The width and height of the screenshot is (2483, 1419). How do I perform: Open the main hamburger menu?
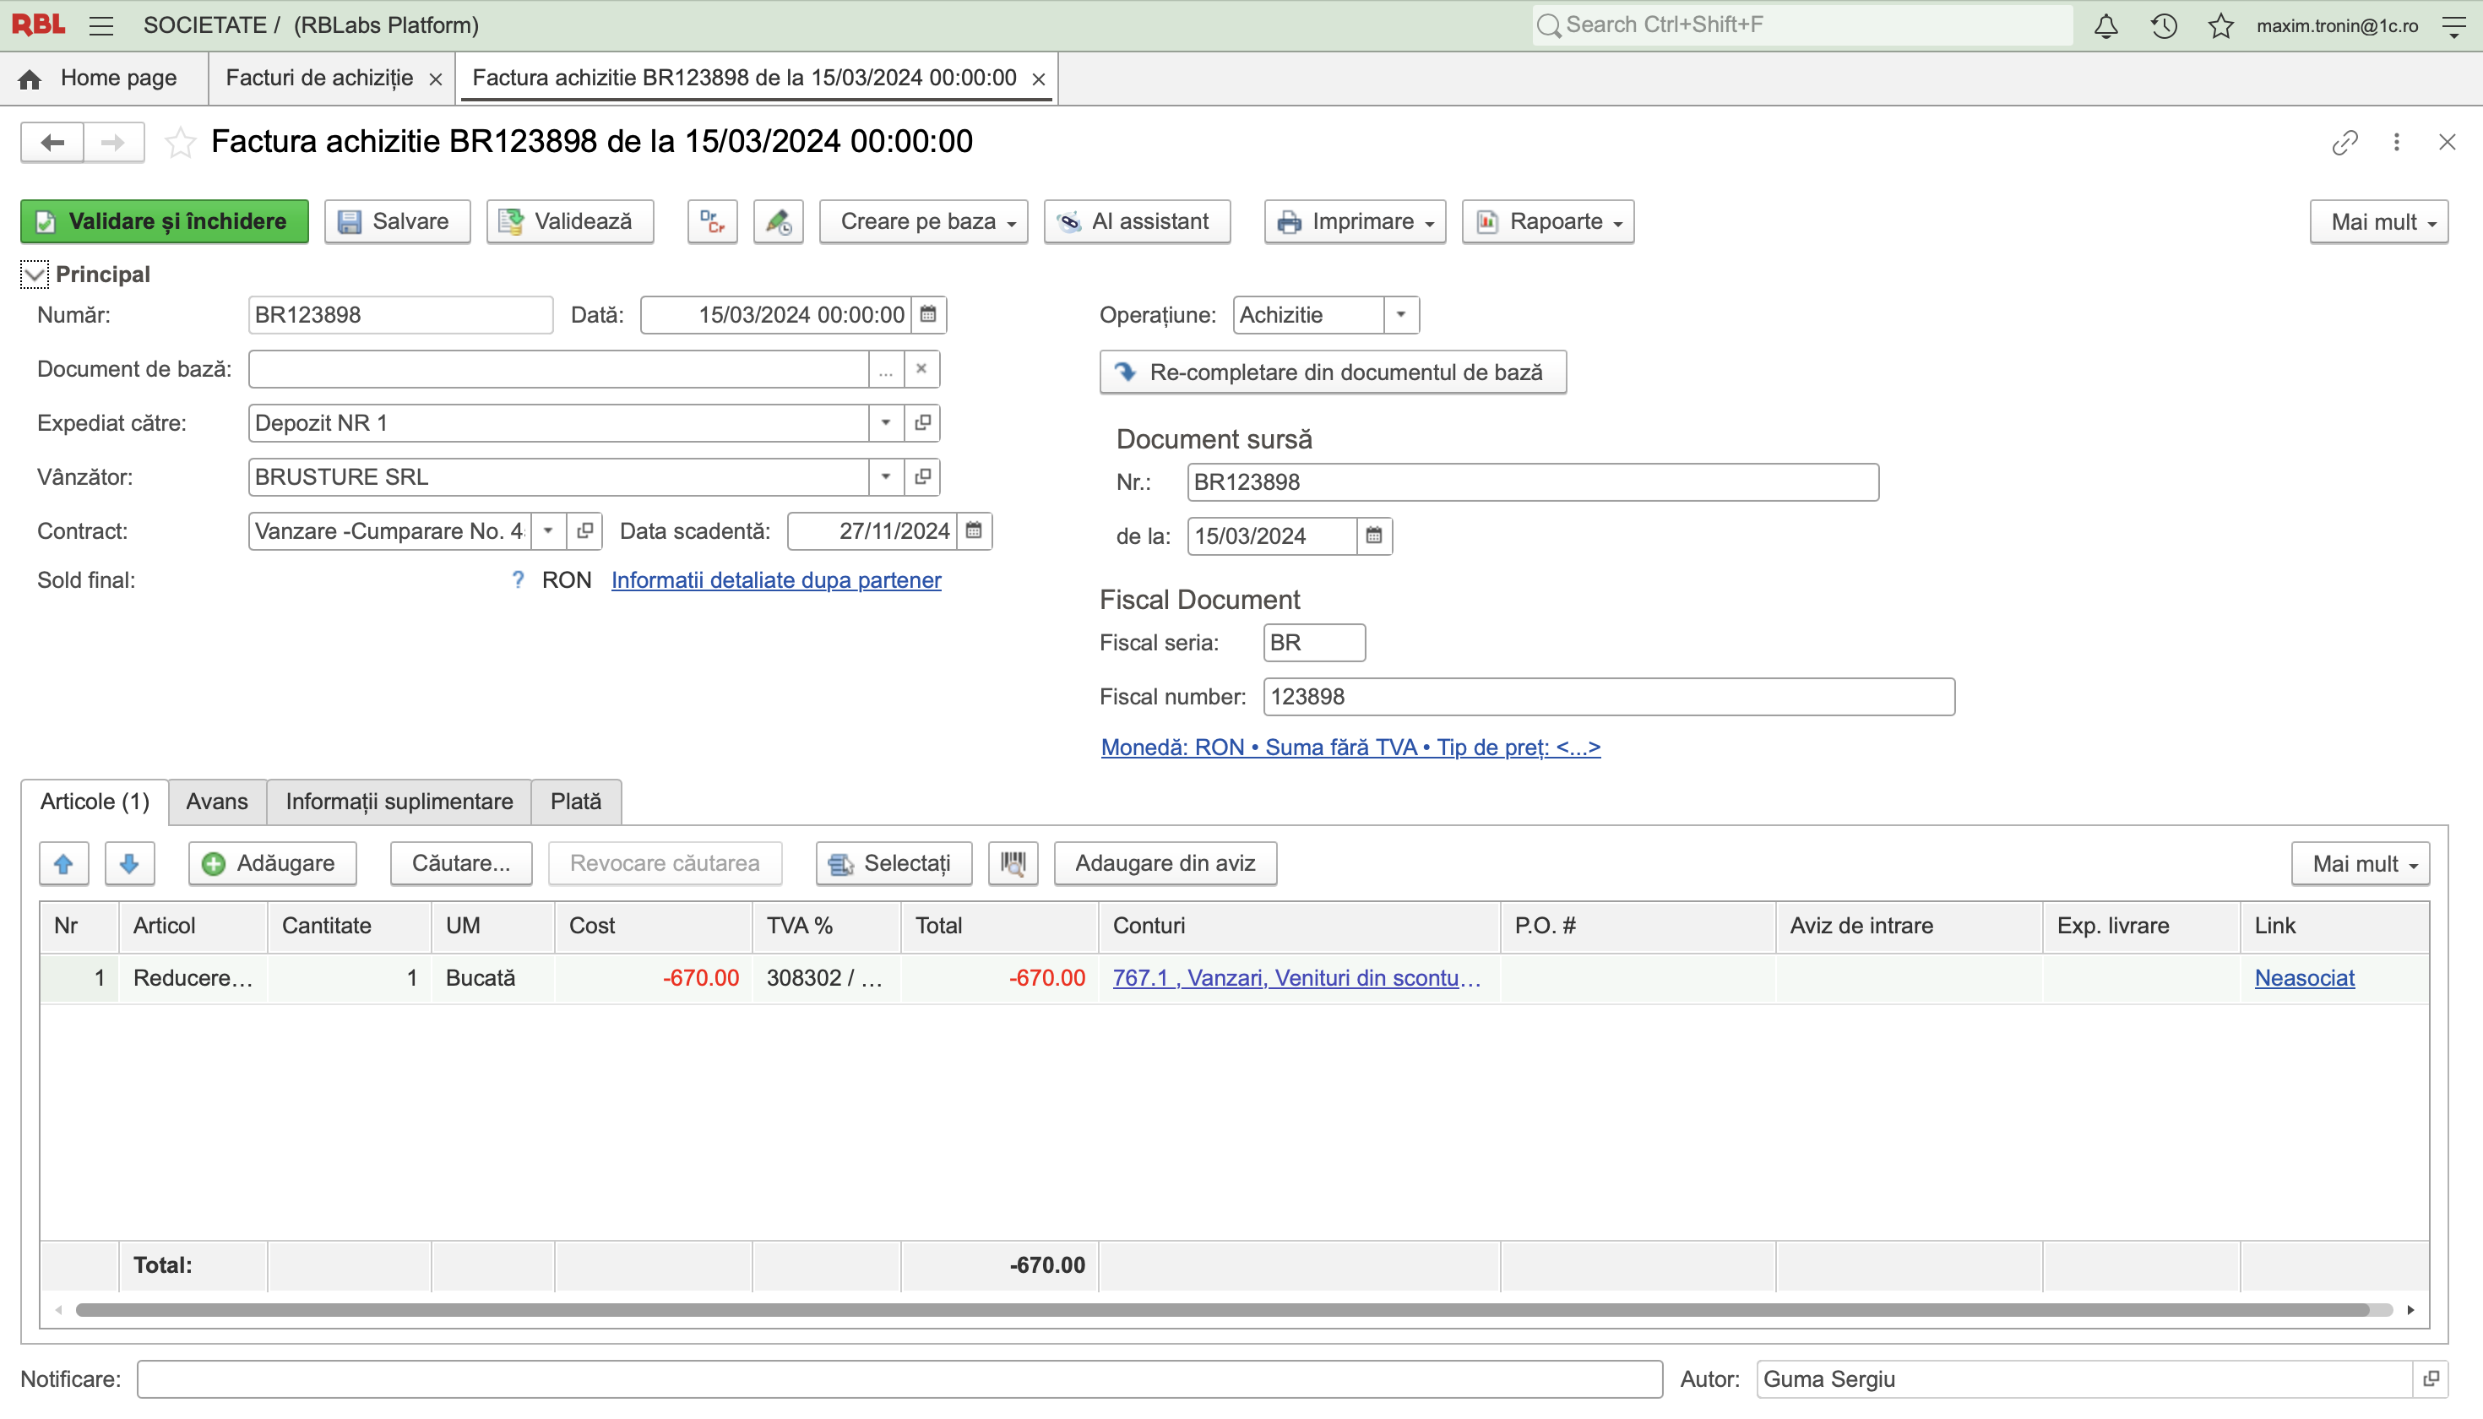tap(101, 25)
